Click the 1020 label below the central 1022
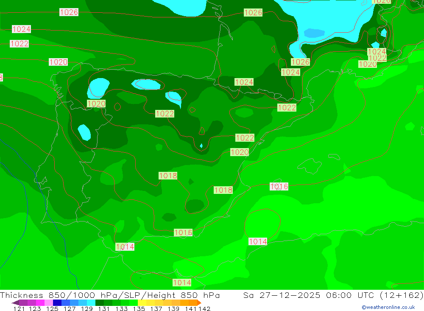Screen dimensions: 424x311 (240, 152)
